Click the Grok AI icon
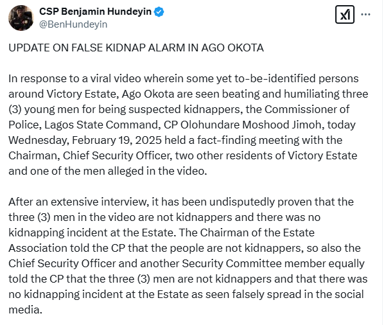The height and width of the screenshot is (325, 386). 345,15
